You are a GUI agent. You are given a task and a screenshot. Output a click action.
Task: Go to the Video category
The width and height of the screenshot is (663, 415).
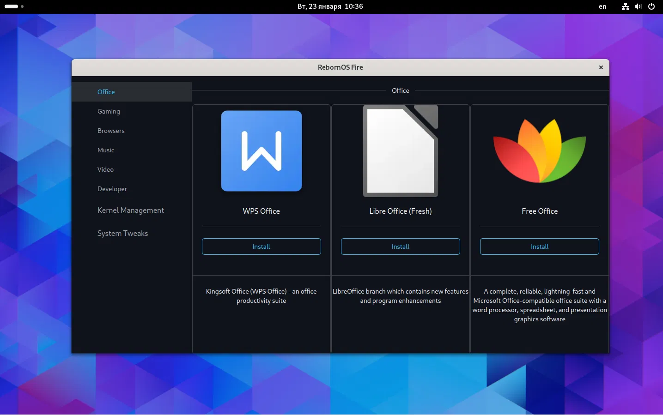coord(132,169)
